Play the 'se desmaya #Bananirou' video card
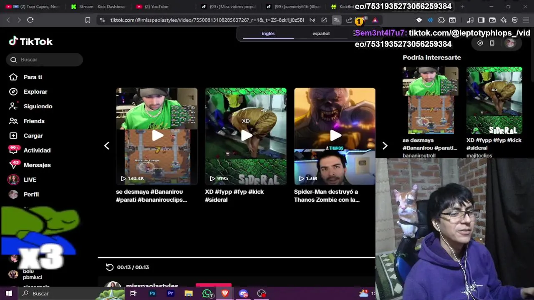The image size is (534, 300). [157, 136]
